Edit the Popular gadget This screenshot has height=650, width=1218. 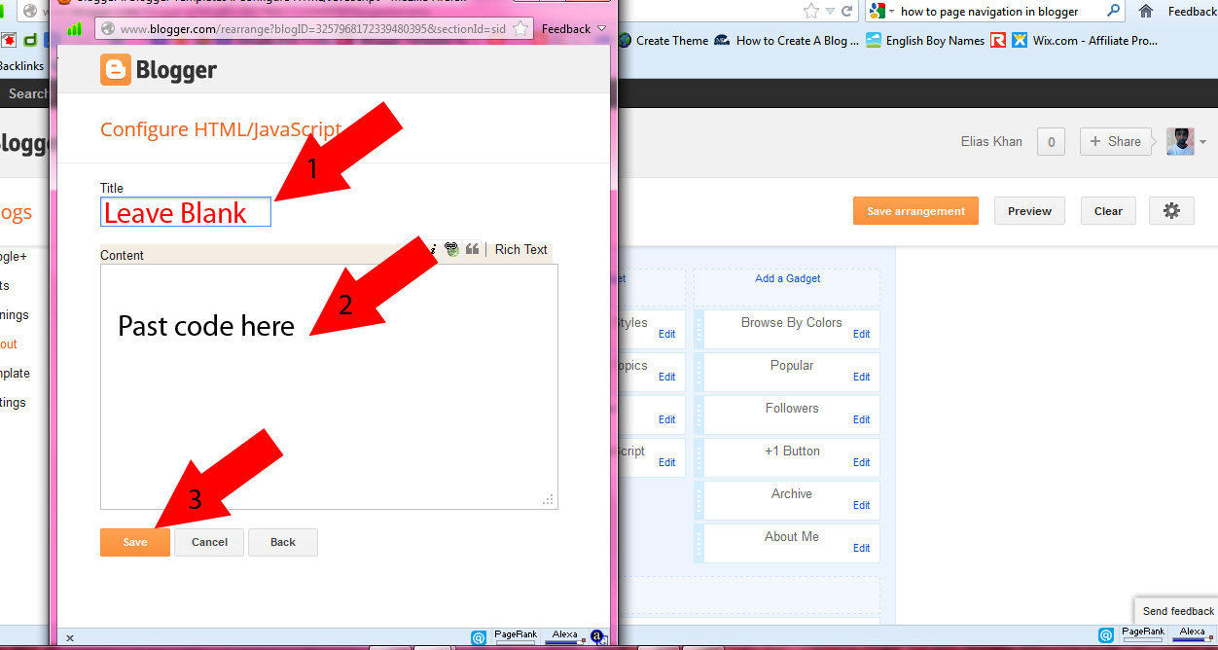[x=862, y=377]
